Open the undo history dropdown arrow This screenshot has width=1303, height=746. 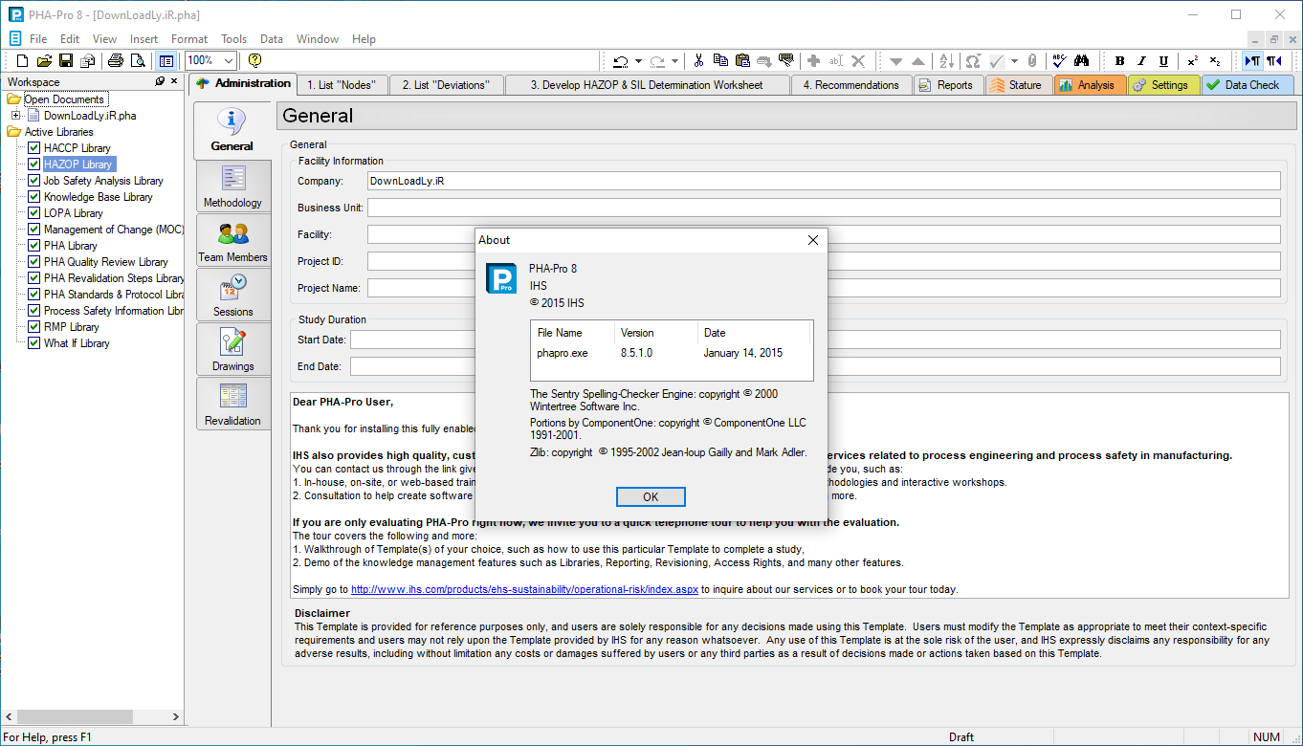point(639,59)
